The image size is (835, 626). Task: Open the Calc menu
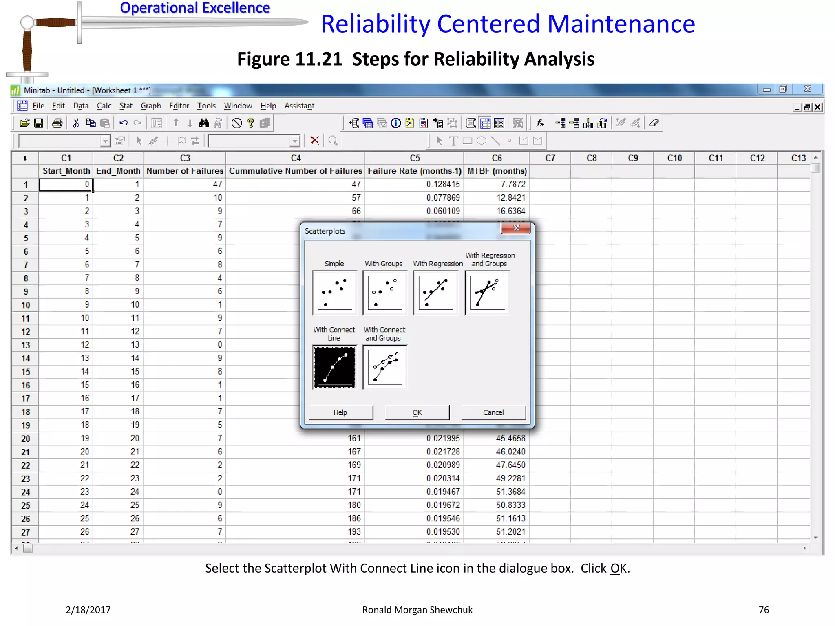(x=104, y=106)
